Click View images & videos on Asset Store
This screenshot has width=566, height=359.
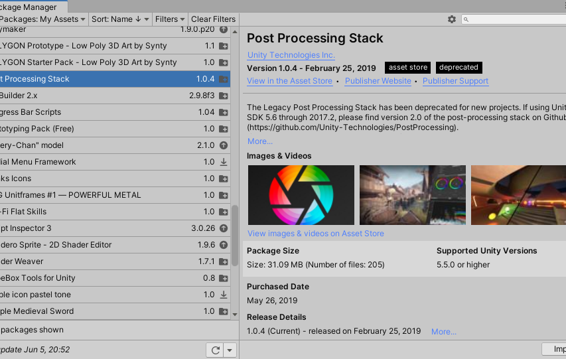(315, 234)
